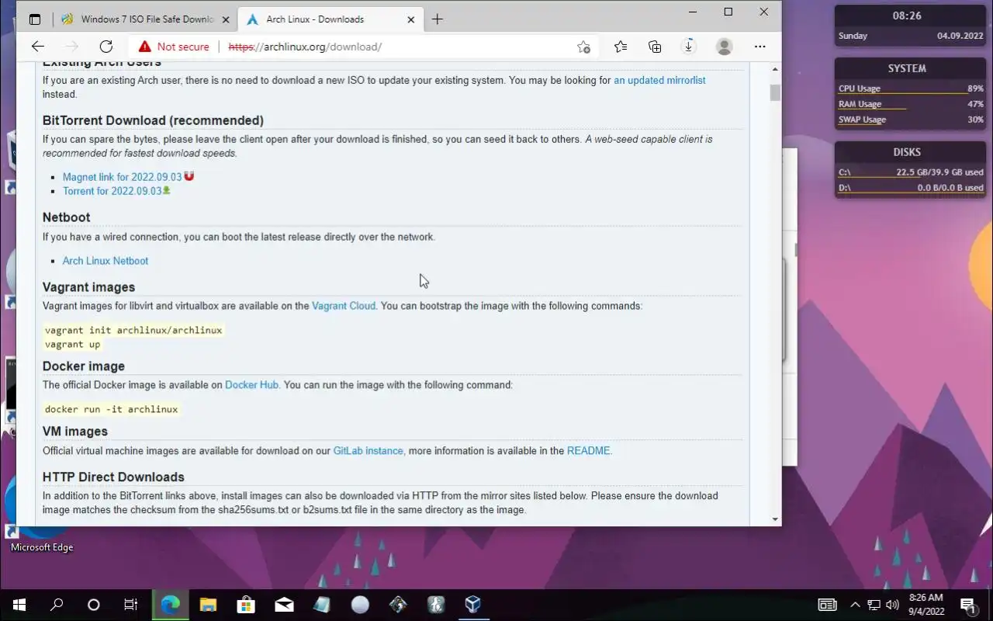
Task: Open the Vagrant Cloud link
Action: click(x=344, y=306)
